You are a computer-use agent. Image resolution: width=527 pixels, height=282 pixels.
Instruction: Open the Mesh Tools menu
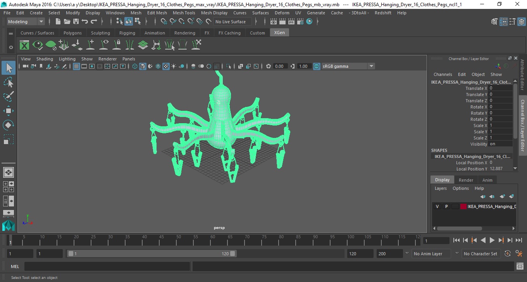click(x=184, y=13)
